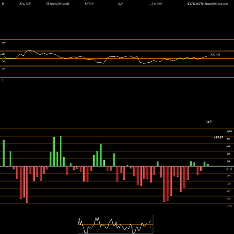The height and width of the screenshot is (234, 234).
Task: Click the 70 level label on RSI axis
Action: click(3, 54)
